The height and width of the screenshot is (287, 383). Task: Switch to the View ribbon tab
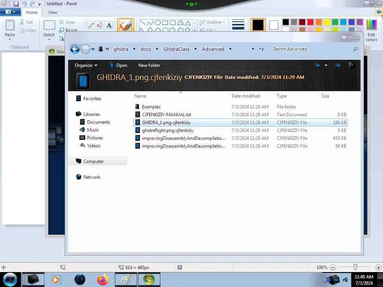(x=52, y=12)
